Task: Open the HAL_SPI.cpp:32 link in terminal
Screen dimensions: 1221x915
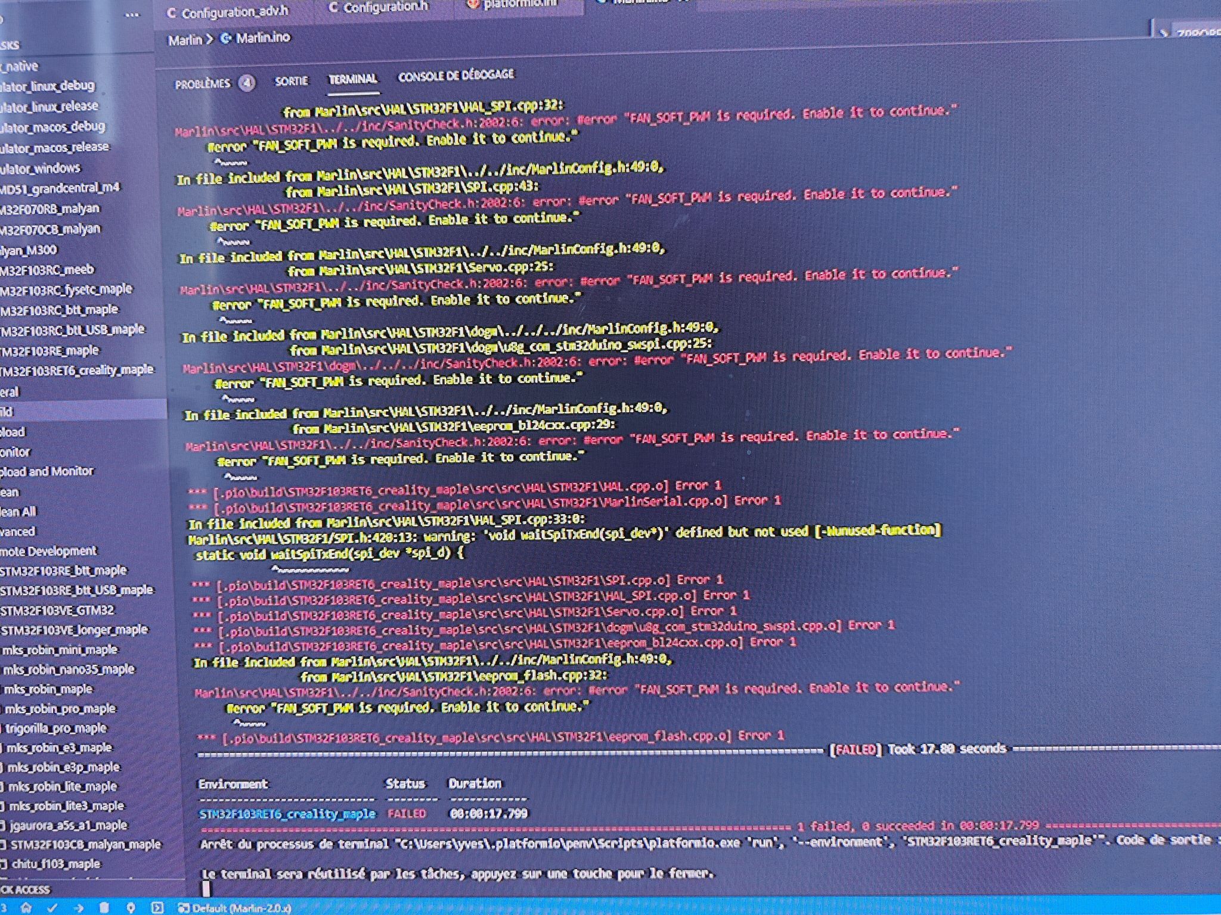Action: [439, 108]
